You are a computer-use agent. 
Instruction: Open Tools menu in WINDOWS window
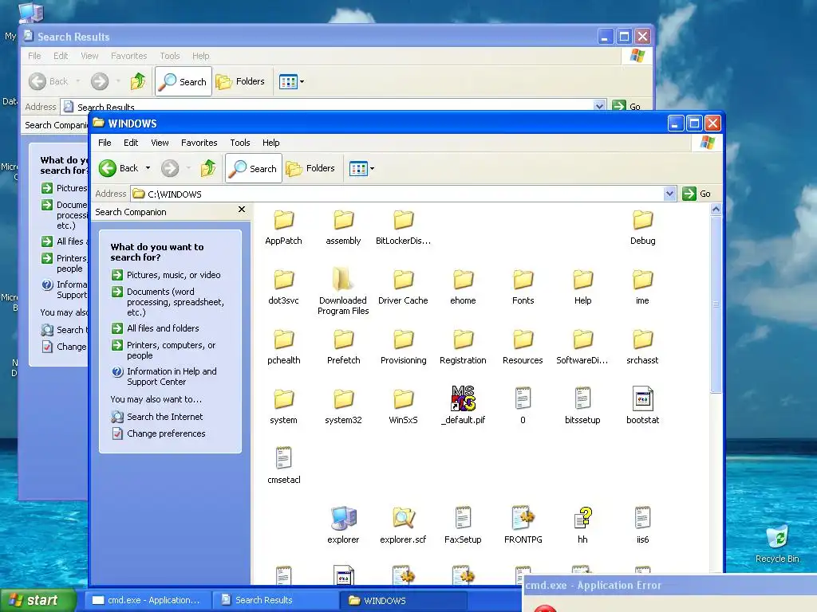point(239,143)
